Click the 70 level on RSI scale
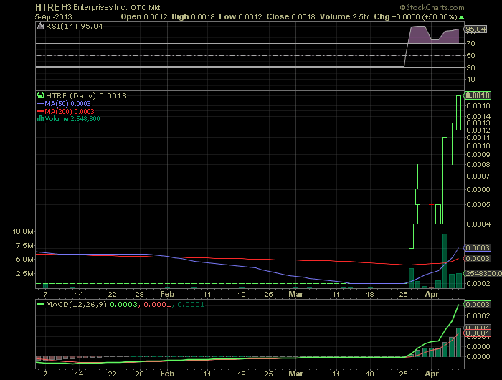The width and height of the screenshot is (502, 380). pos(470,43)
